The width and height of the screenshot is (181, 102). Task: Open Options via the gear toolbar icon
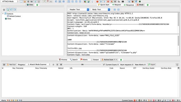[x=39, y=1]
